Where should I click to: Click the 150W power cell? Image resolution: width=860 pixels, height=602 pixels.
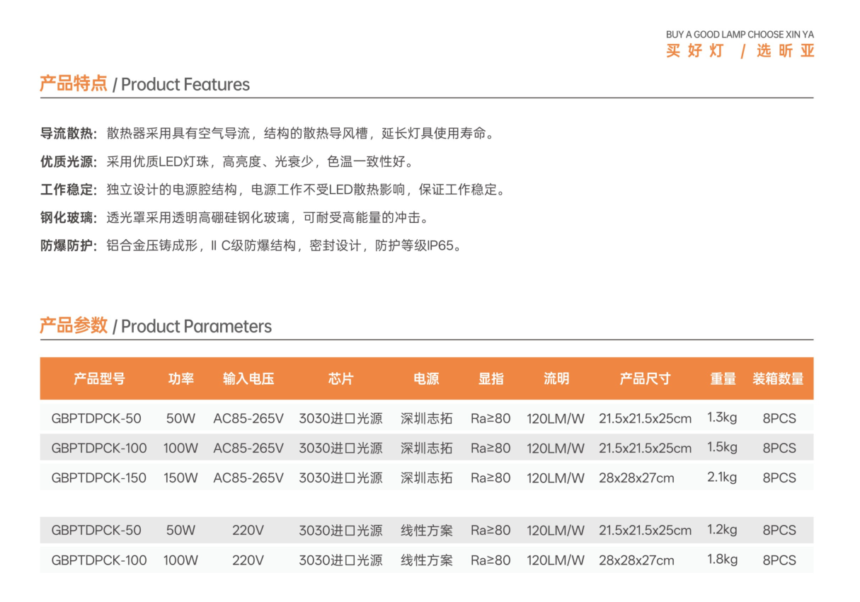click(180, 478)
